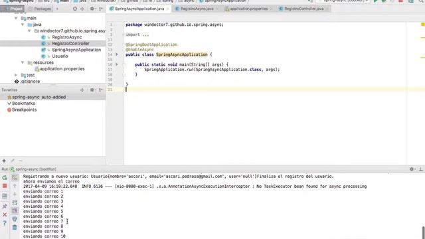Select Usuario class in tree
This screenshot has width=425, height=239.
point(60,56)
